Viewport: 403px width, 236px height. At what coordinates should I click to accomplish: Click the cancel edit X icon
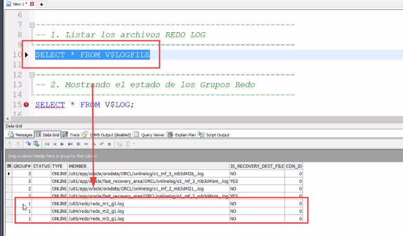click(109, 144)
